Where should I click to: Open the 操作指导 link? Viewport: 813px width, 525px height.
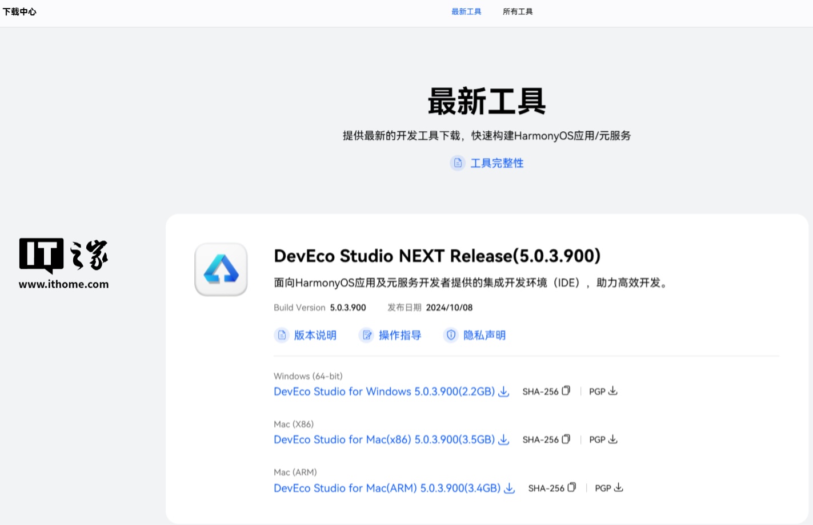pos(400,335)
